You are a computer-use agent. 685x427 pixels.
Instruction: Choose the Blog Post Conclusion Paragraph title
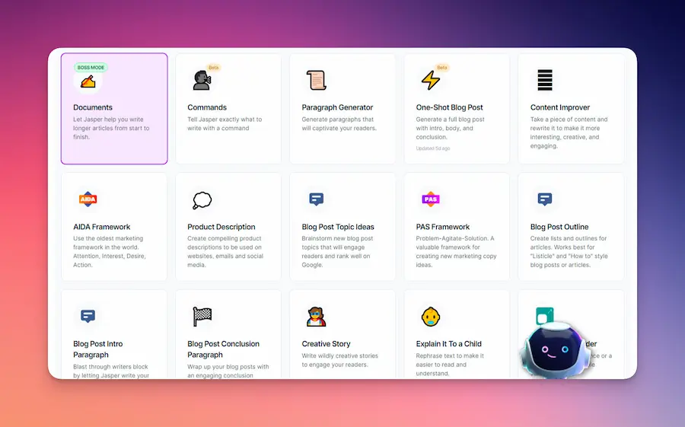(x=223, y=349)
